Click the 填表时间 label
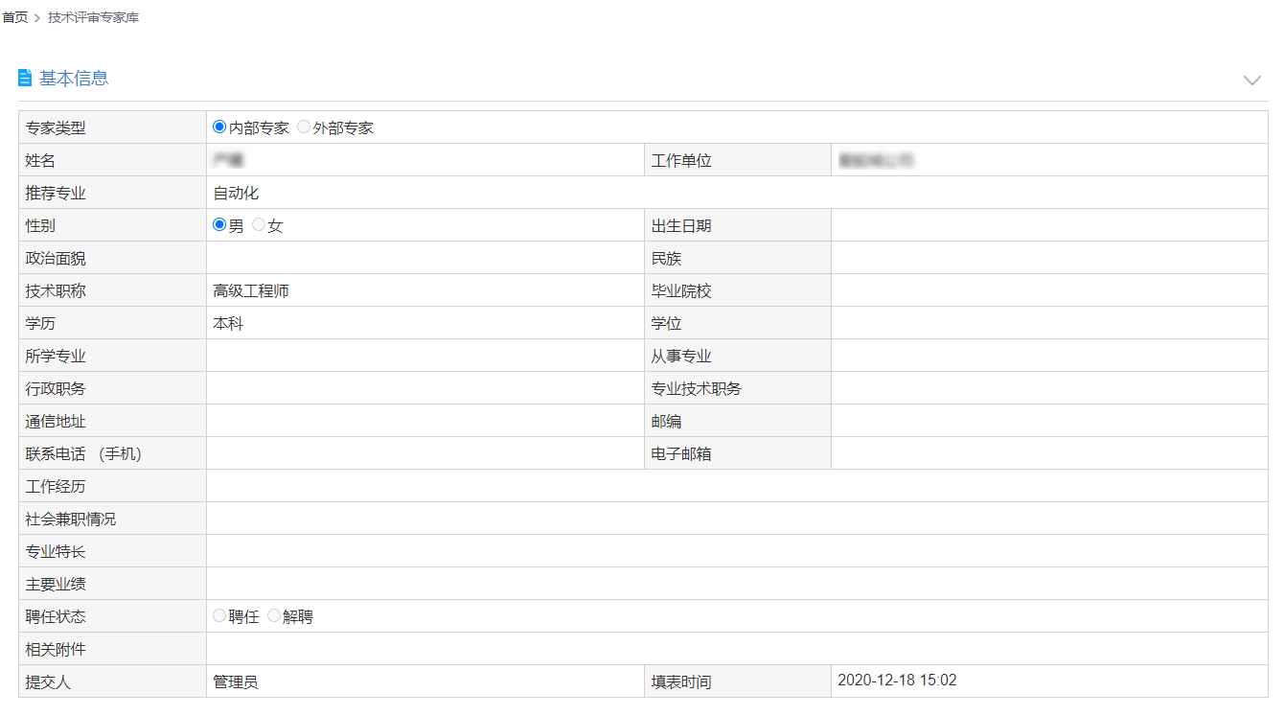The image size is (1285, 716). [681, 682]
